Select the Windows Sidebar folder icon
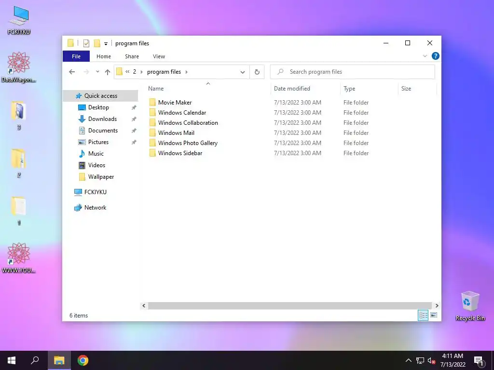Image resolution: width=494 pixels, height=370 pixels. 152,153
